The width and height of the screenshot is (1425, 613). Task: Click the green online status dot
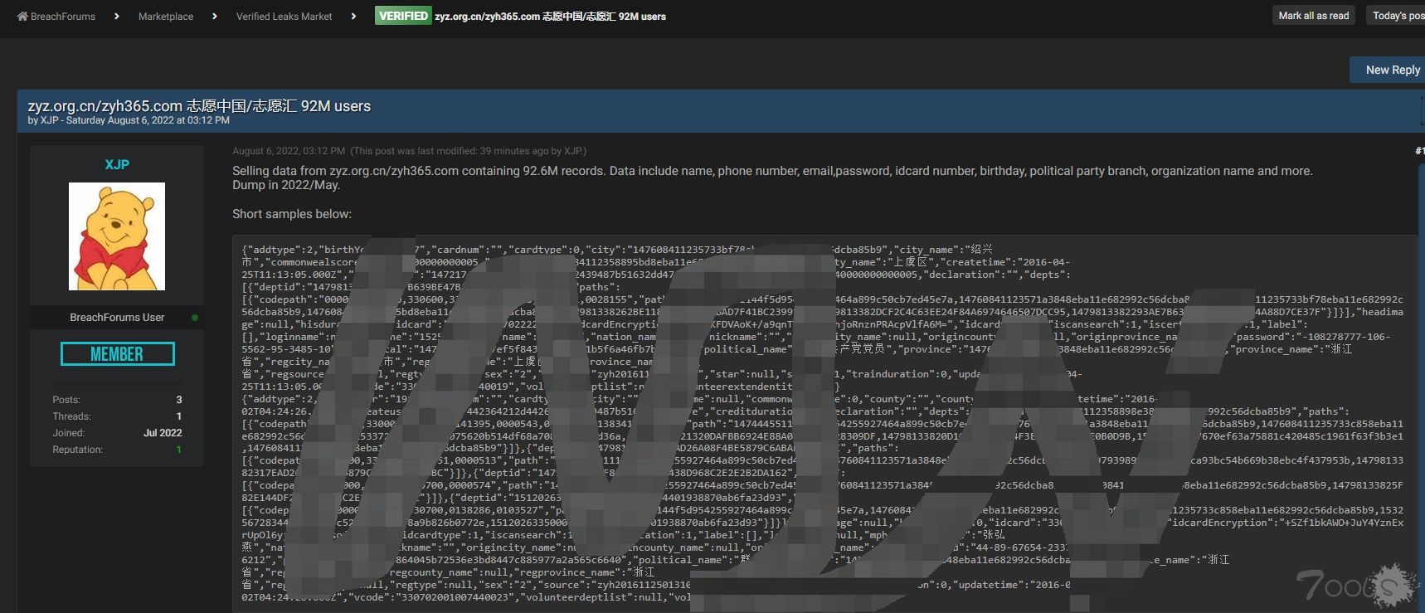(x=195, y=318)
